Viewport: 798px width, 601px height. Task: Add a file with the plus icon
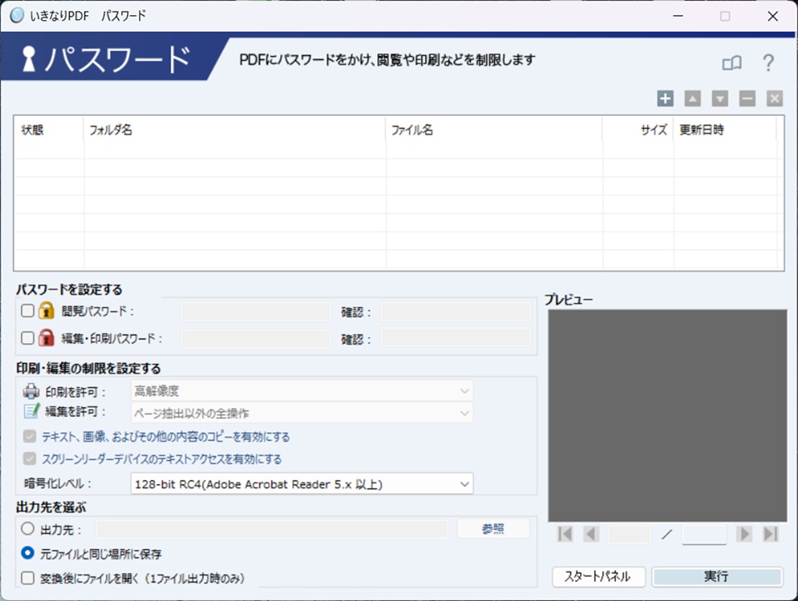tap(665, 98)
